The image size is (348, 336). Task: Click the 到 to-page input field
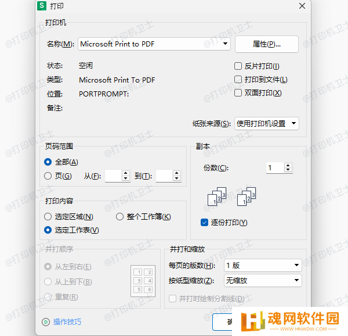pos(165,176)
